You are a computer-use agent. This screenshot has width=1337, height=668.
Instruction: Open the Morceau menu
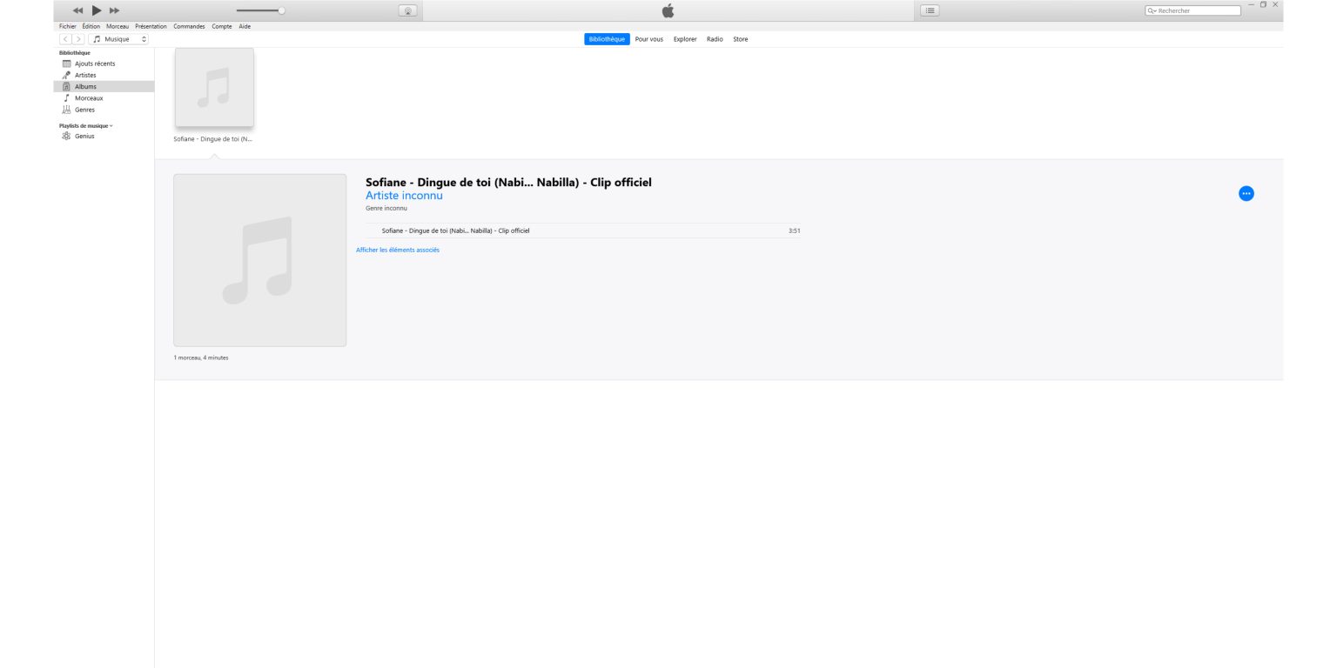coord(118,26)
